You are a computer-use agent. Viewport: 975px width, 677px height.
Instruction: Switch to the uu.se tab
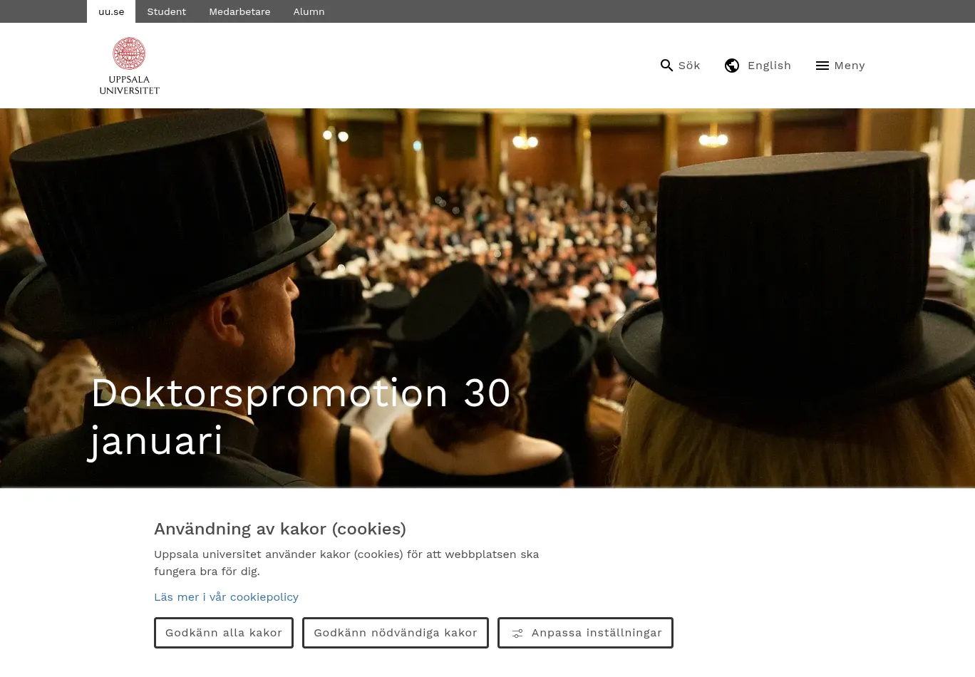[111, 11]
